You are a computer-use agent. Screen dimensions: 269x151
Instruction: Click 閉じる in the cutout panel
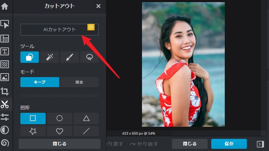point(60,144)
